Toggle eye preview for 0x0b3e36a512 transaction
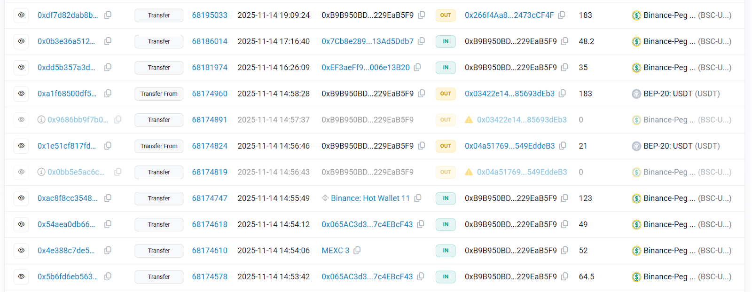 [x=21, y=41]
